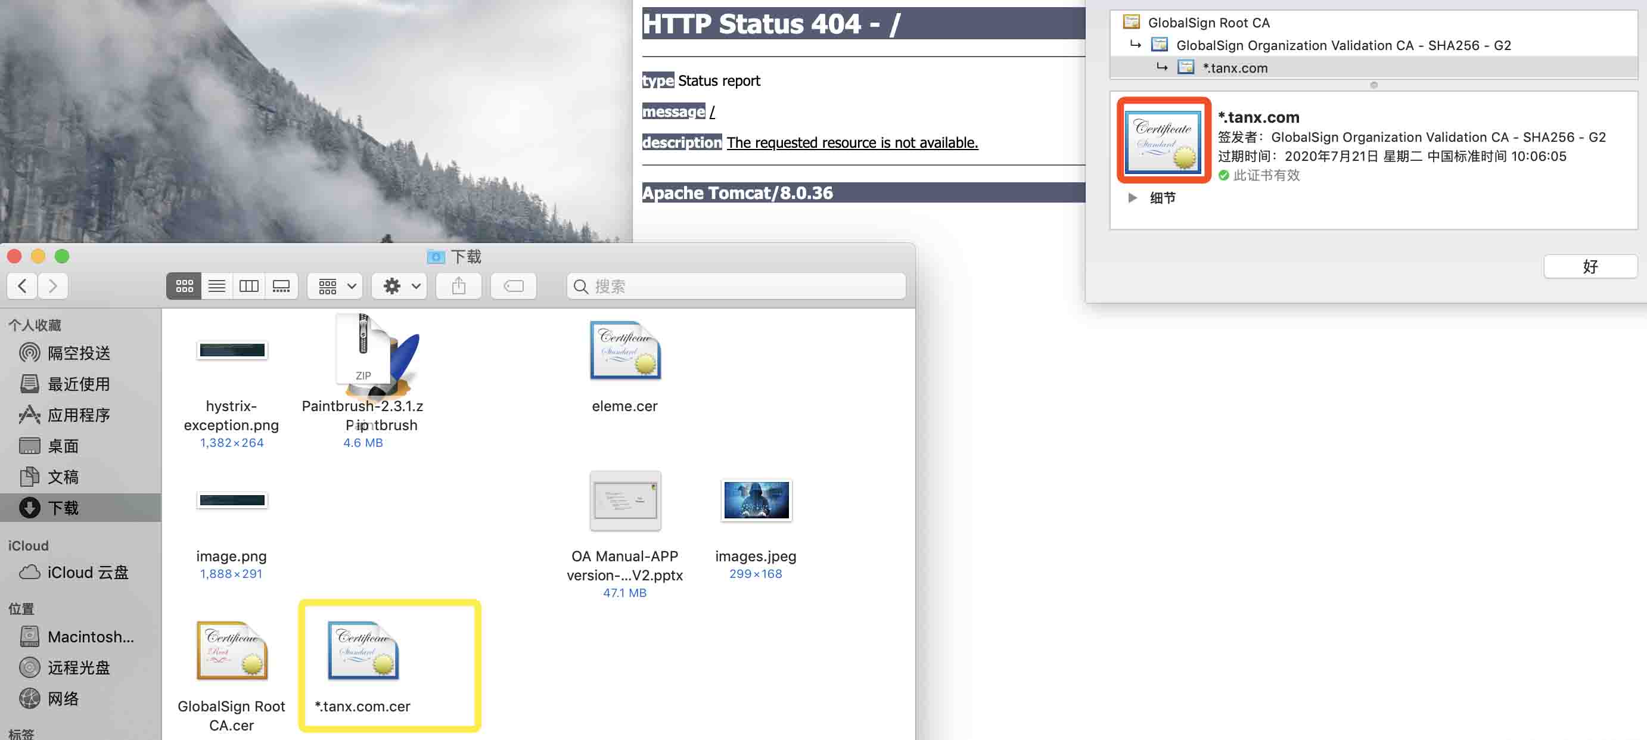Click the downloads folder icon in title bar
The height and width of the screenshot is (740, 1647).
point(436,257)
